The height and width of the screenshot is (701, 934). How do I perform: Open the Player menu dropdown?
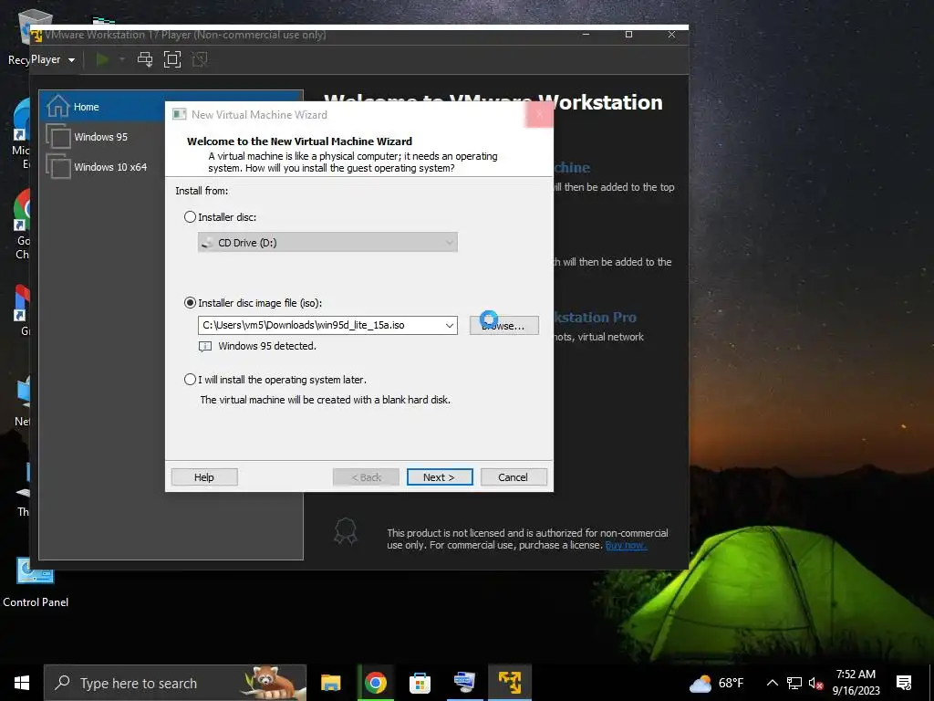(53, 59)
